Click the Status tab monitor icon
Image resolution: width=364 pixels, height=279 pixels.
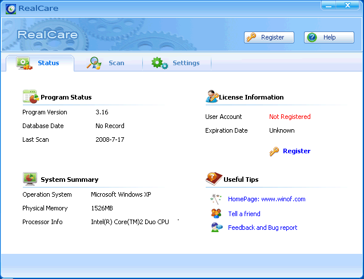tap(24, 63)
